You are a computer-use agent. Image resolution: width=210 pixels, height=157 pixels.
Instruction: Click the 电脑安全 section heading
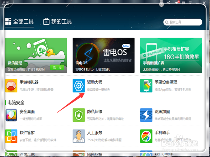(16, 103)
